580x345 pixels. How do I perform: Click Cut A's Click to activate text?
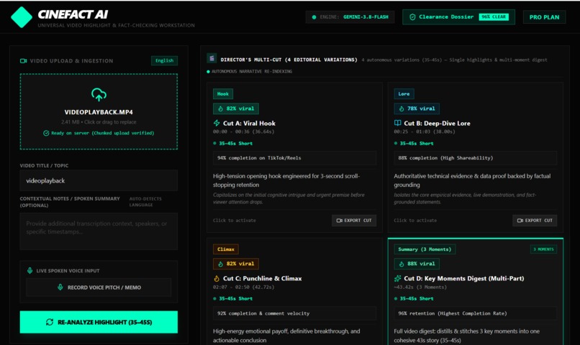pyautogui.click(x=234, y=221)
